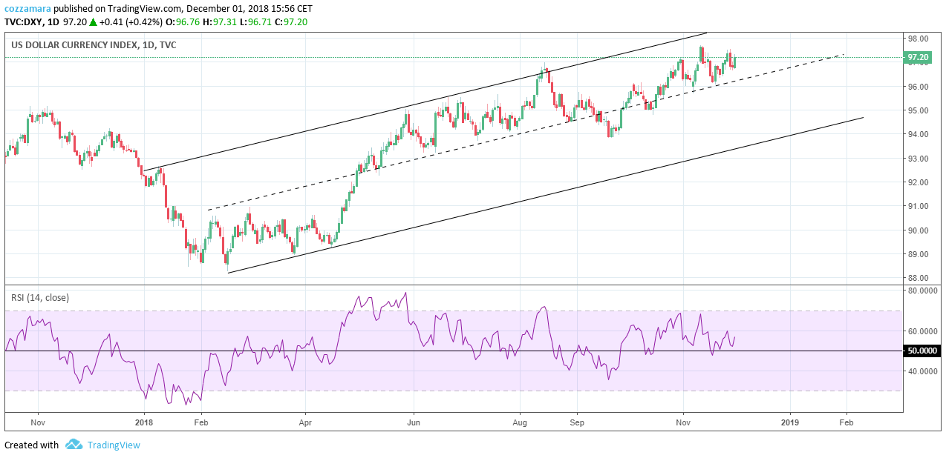Click the Jun label on time axis
The image size is (946, 458).
[x=414, y=422]
